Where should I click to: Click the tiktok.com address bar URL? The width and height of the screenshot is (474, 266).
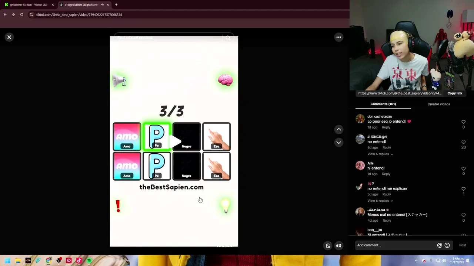79,15
